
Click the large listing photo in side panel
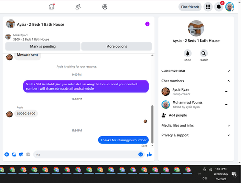coord(196,28)
